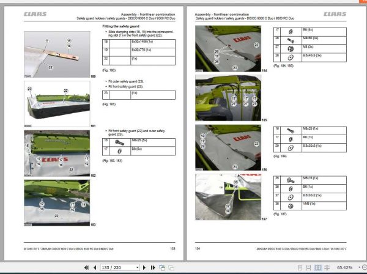Click the caption '(Fig. 187)'

click(280, 214)
